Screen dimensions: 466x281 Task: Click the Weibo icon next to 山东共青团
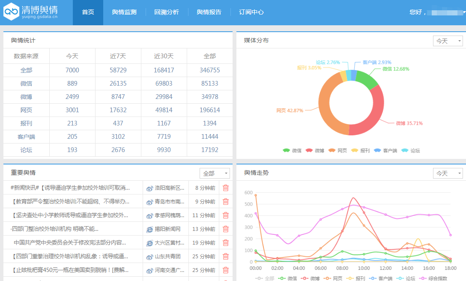(149, 257)
